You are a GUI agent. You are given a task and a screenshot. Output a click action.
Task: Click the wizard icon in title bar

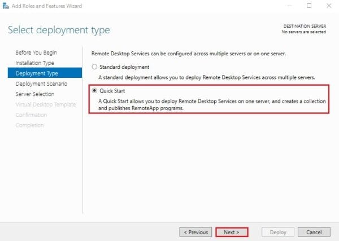point(6,6)
